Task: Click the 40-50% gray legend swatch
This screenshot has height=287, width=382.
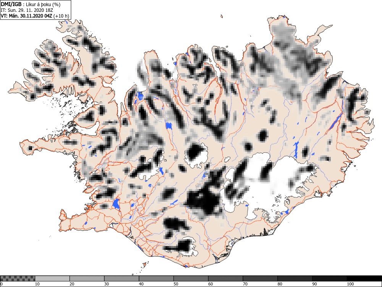Action: point(156,279)
